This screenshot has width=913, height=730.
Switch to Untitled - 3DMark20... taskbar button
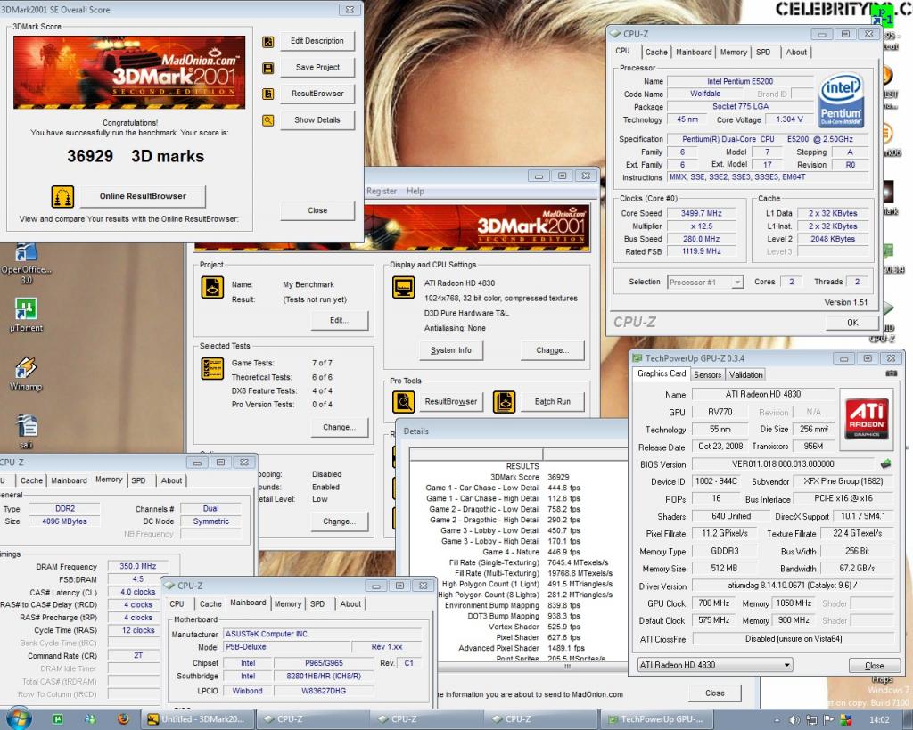click(x=197, y=719)
